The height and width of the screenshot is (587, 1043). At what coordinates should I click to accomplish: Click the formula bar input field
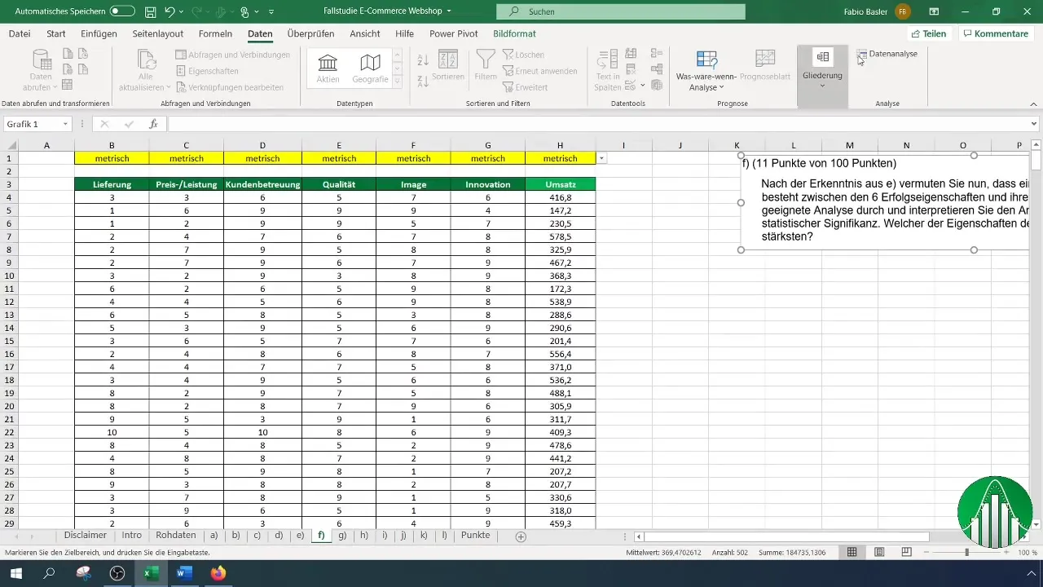click(x=597, y=124)
